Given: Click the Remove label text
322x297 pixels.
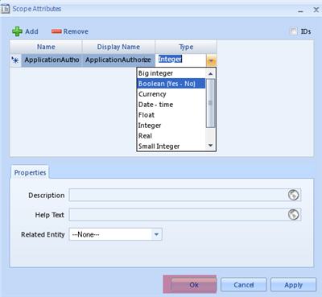Looking at the screenshot, I should click(x=76, y=31).
